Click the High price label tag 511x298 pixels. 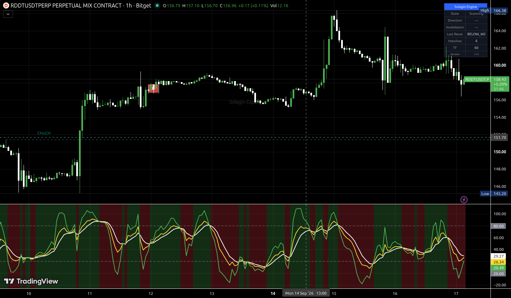point(485,11)
